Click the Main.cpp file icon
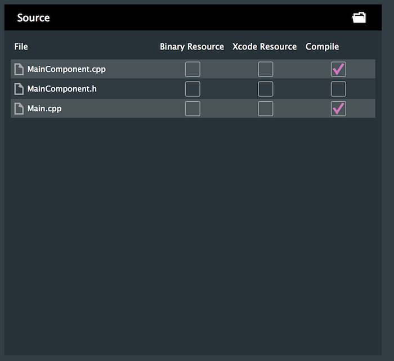The image size is (394, 361). 19,109
